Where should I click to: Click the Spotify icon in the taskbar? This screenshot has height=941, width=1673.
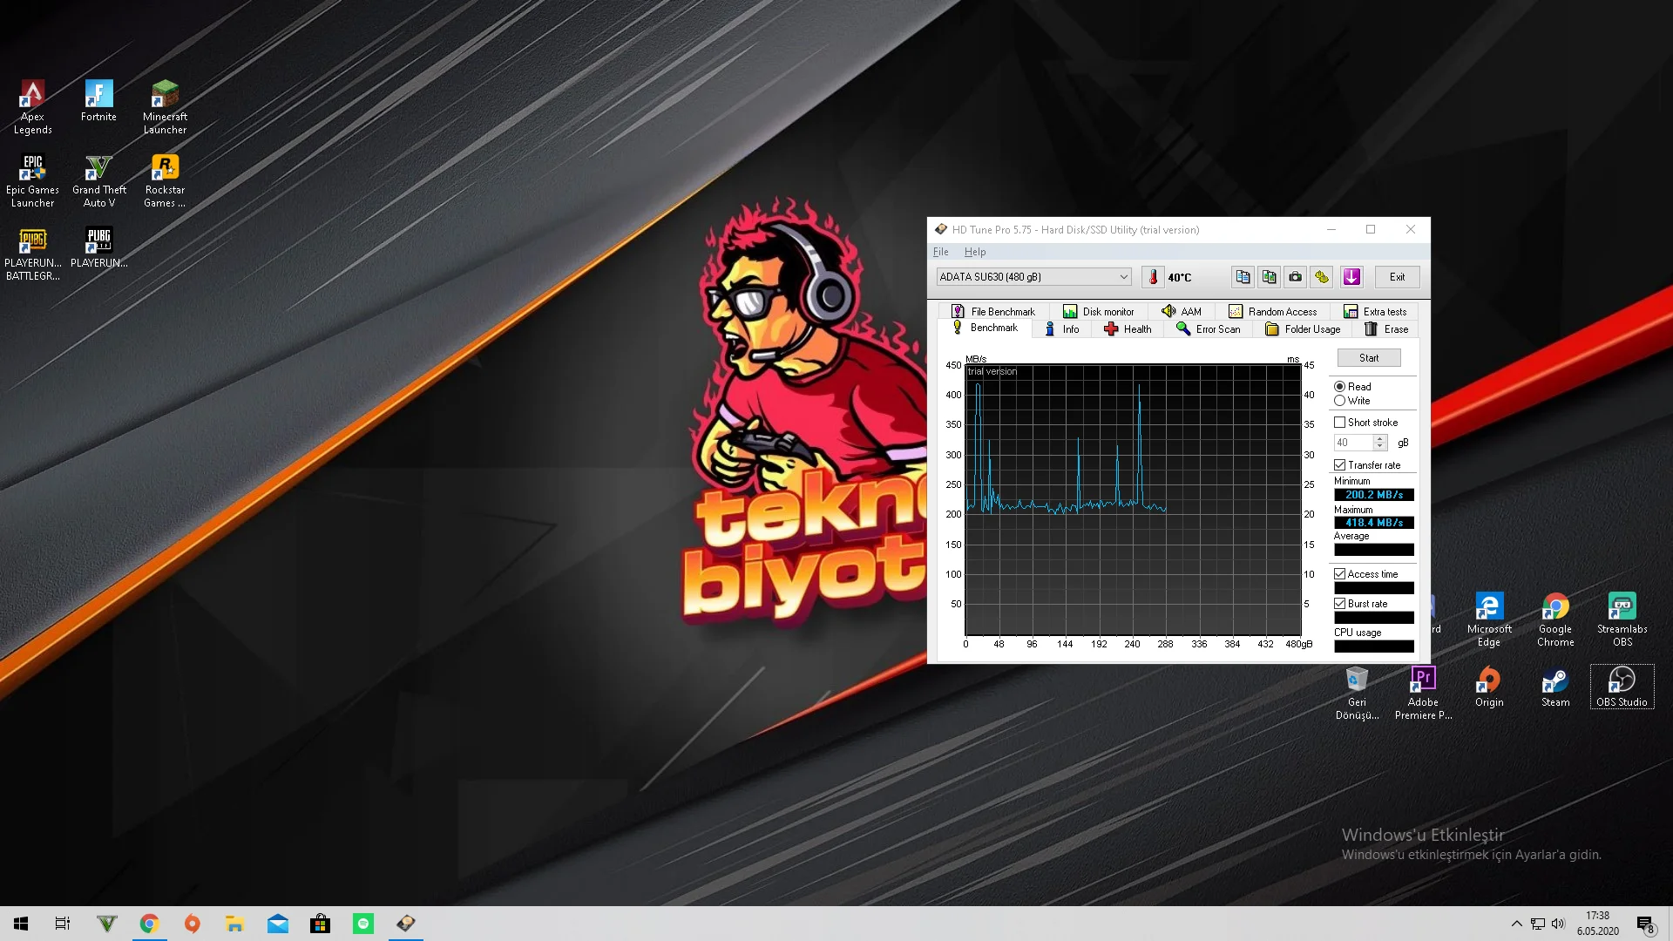[x=363, y=924]
